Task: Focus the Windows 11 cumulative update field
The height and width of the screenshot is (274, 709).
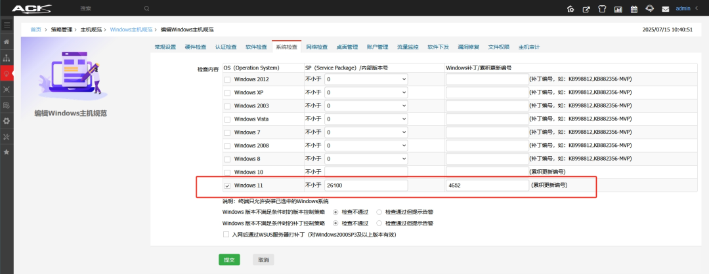Action: coord(487,186)
